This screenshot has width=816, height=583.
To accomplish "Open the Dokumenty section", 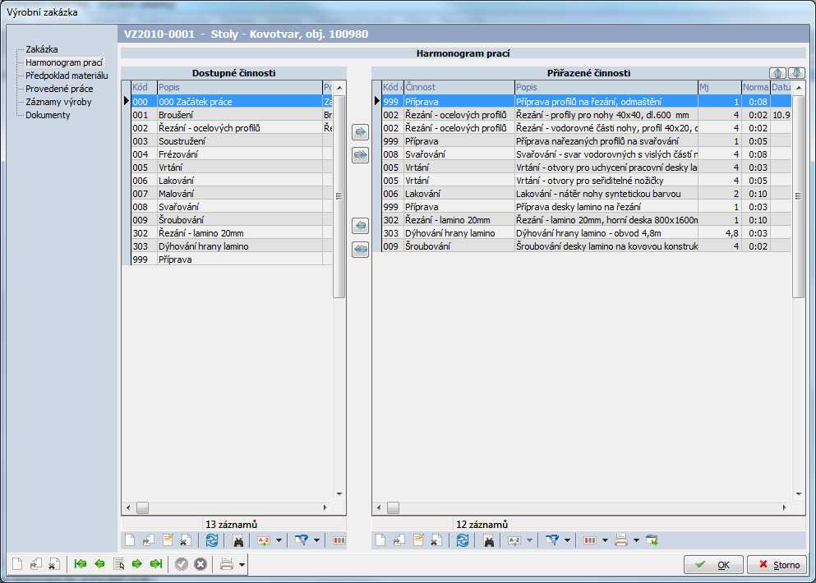I will coord(48,115).
